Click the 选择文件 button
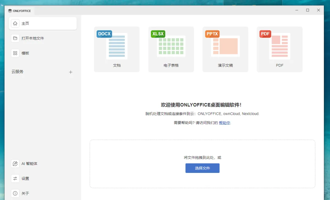Viewport: 330px width, 200px height. point(203,168)
